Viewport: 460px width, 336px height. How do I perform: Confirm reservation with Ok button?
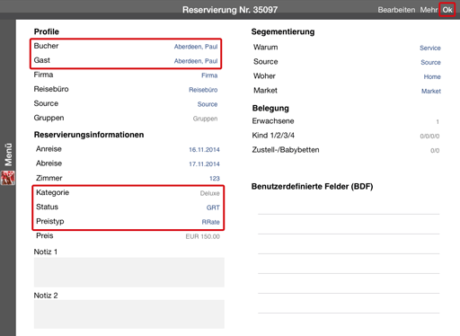tap(447, 10)
